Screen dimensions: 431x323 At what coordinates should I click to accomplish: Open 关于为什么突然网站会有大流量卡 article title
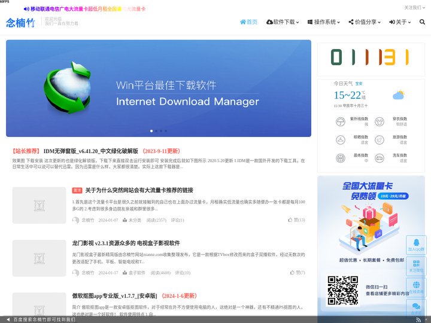(139, 190)
